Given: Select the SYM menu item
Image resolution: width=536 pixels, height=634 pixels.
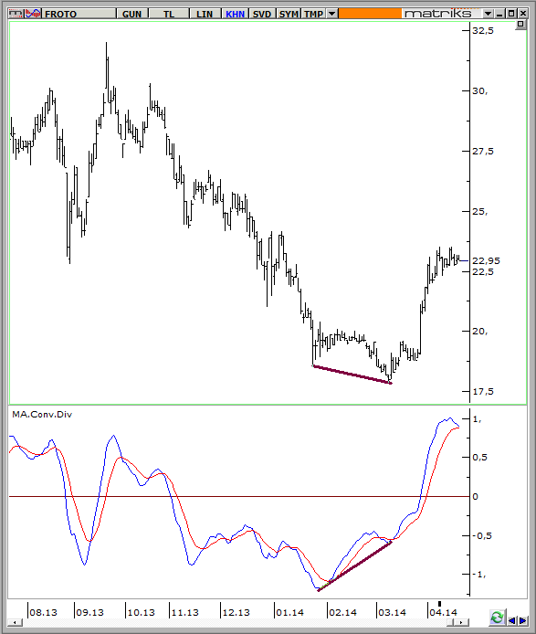Looking at the screenshot, I should click(x=289, y=14).
